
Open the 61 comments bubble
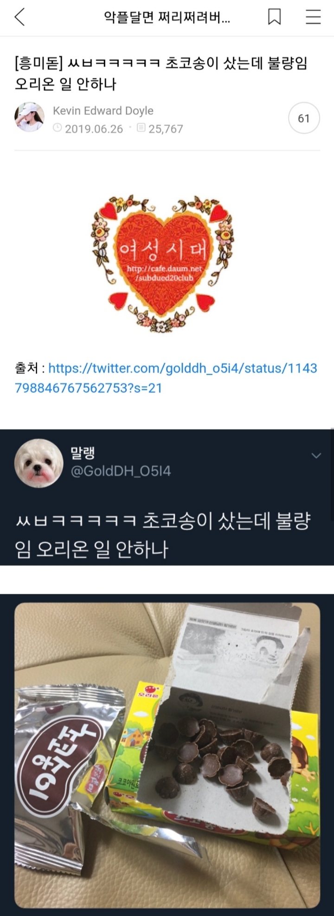click(x=304, y=119)
